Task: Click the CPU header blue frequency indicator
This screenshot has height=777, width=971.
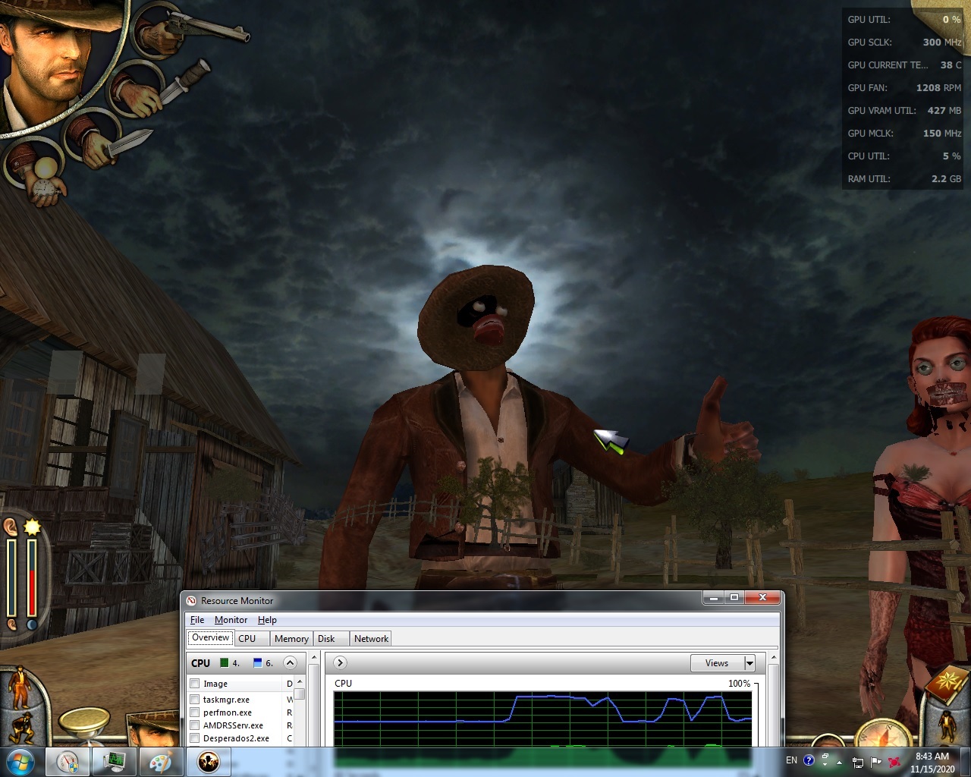Action: tap(257, 663)
